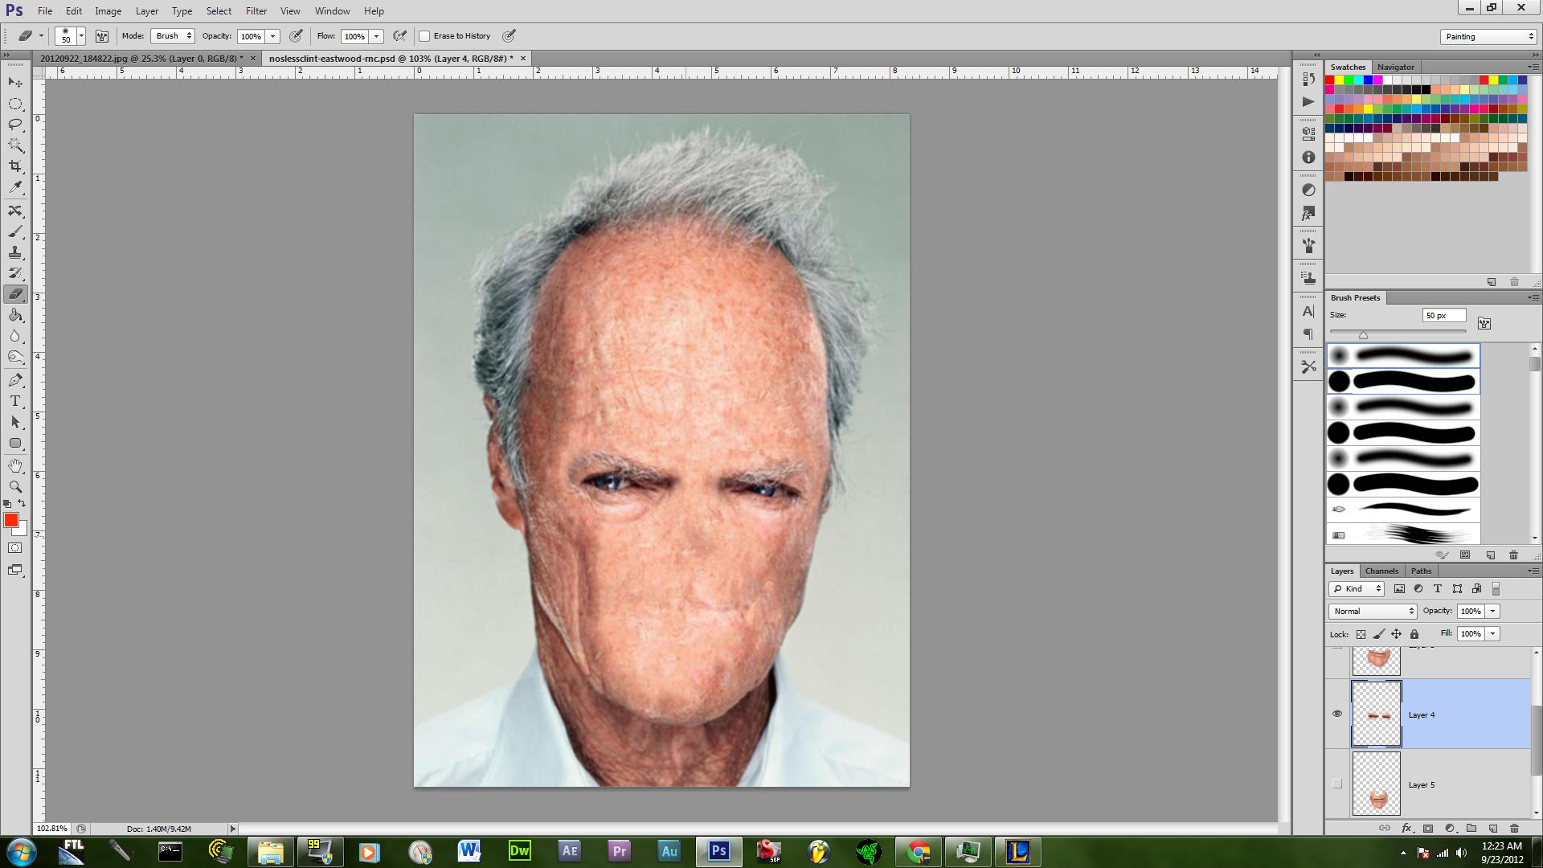The height and width of the screenshot is (868, 1543).
Task: Open layer blend mode Normal dropdown
Action: coord(1373,612)
